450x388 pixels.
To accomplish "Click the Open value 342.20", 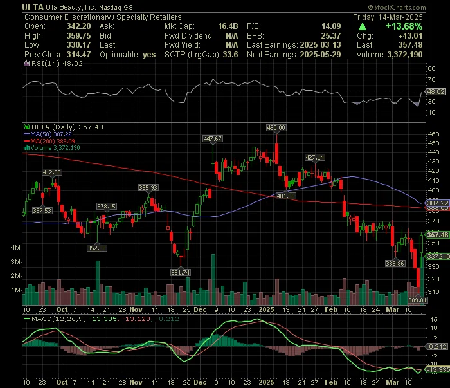I will (78, 26).
